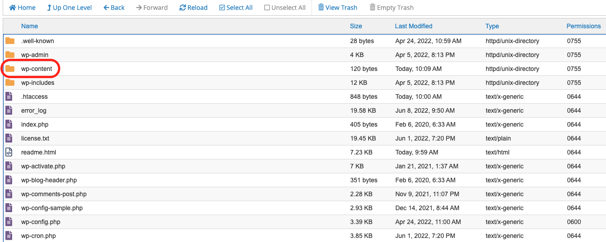Sort by Last Modified column header

414,26
